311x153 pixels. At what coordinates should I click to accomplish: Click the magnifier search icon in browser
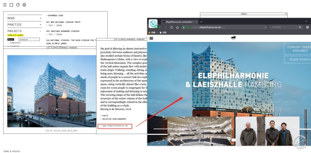pyautogui.click(x=300, y=27)
